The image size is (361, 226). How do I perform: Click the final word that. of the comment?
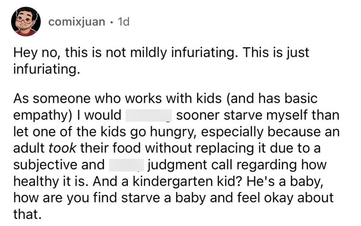click(28, 214)
